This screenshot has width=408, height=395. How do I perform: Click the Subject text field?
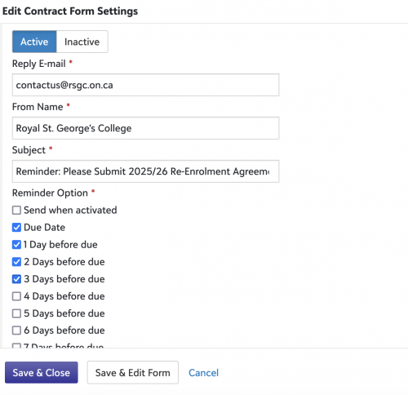[145, 171]
